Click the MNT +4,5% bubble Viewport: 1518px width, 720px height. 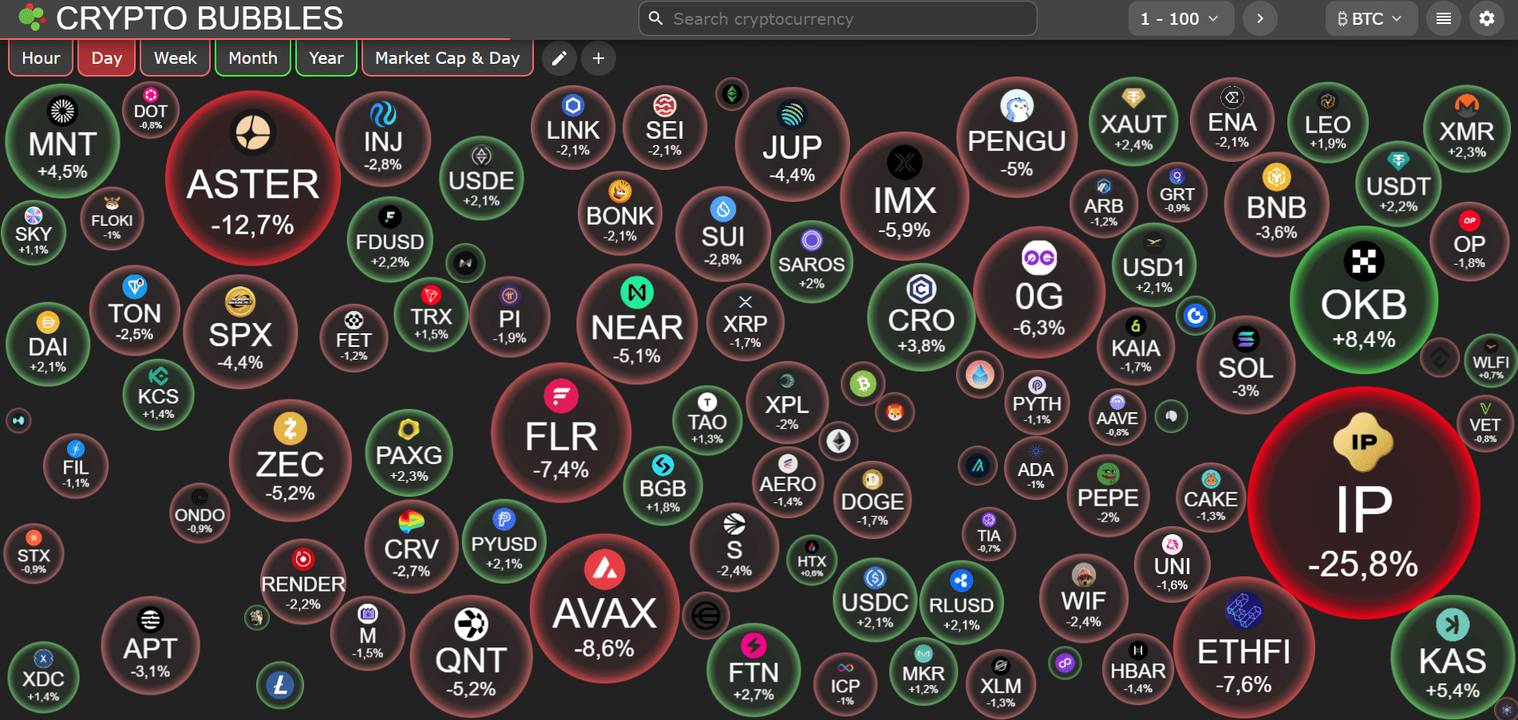pyautogui.click(x=62, y=141)
